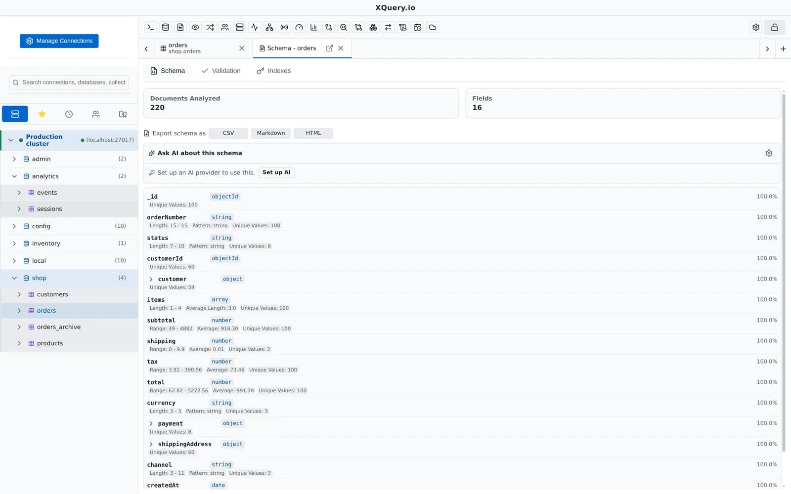
Task: Click the left-right transfer arrows icon
Action: (388, 27)
